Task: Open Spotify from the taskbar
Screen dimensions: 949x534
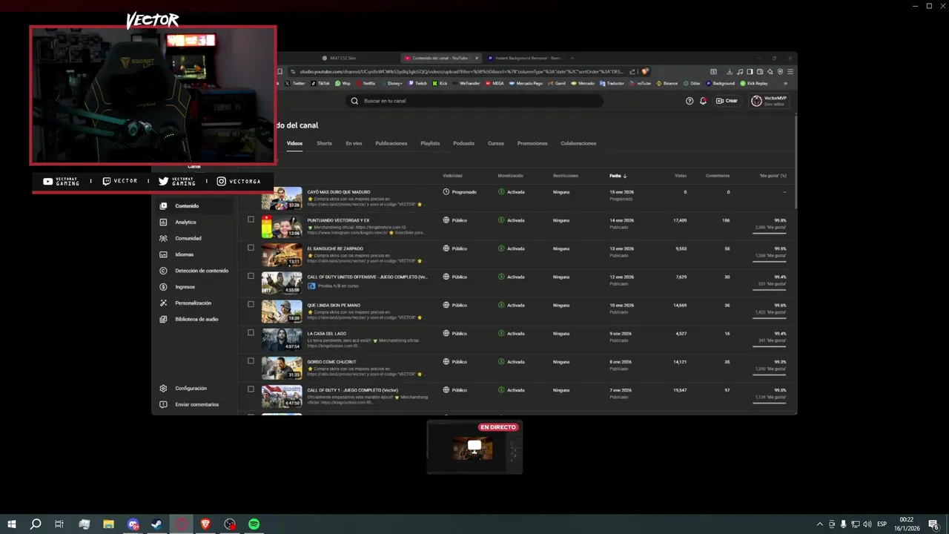Action: pyautogui.click(x=254, y=524)
